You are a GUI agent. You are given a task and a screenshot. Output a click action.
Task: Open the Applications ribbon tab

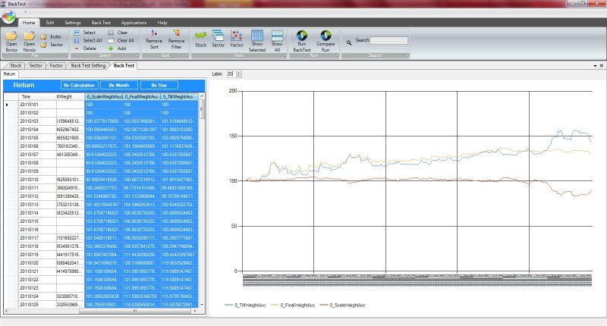pos(134,23)
